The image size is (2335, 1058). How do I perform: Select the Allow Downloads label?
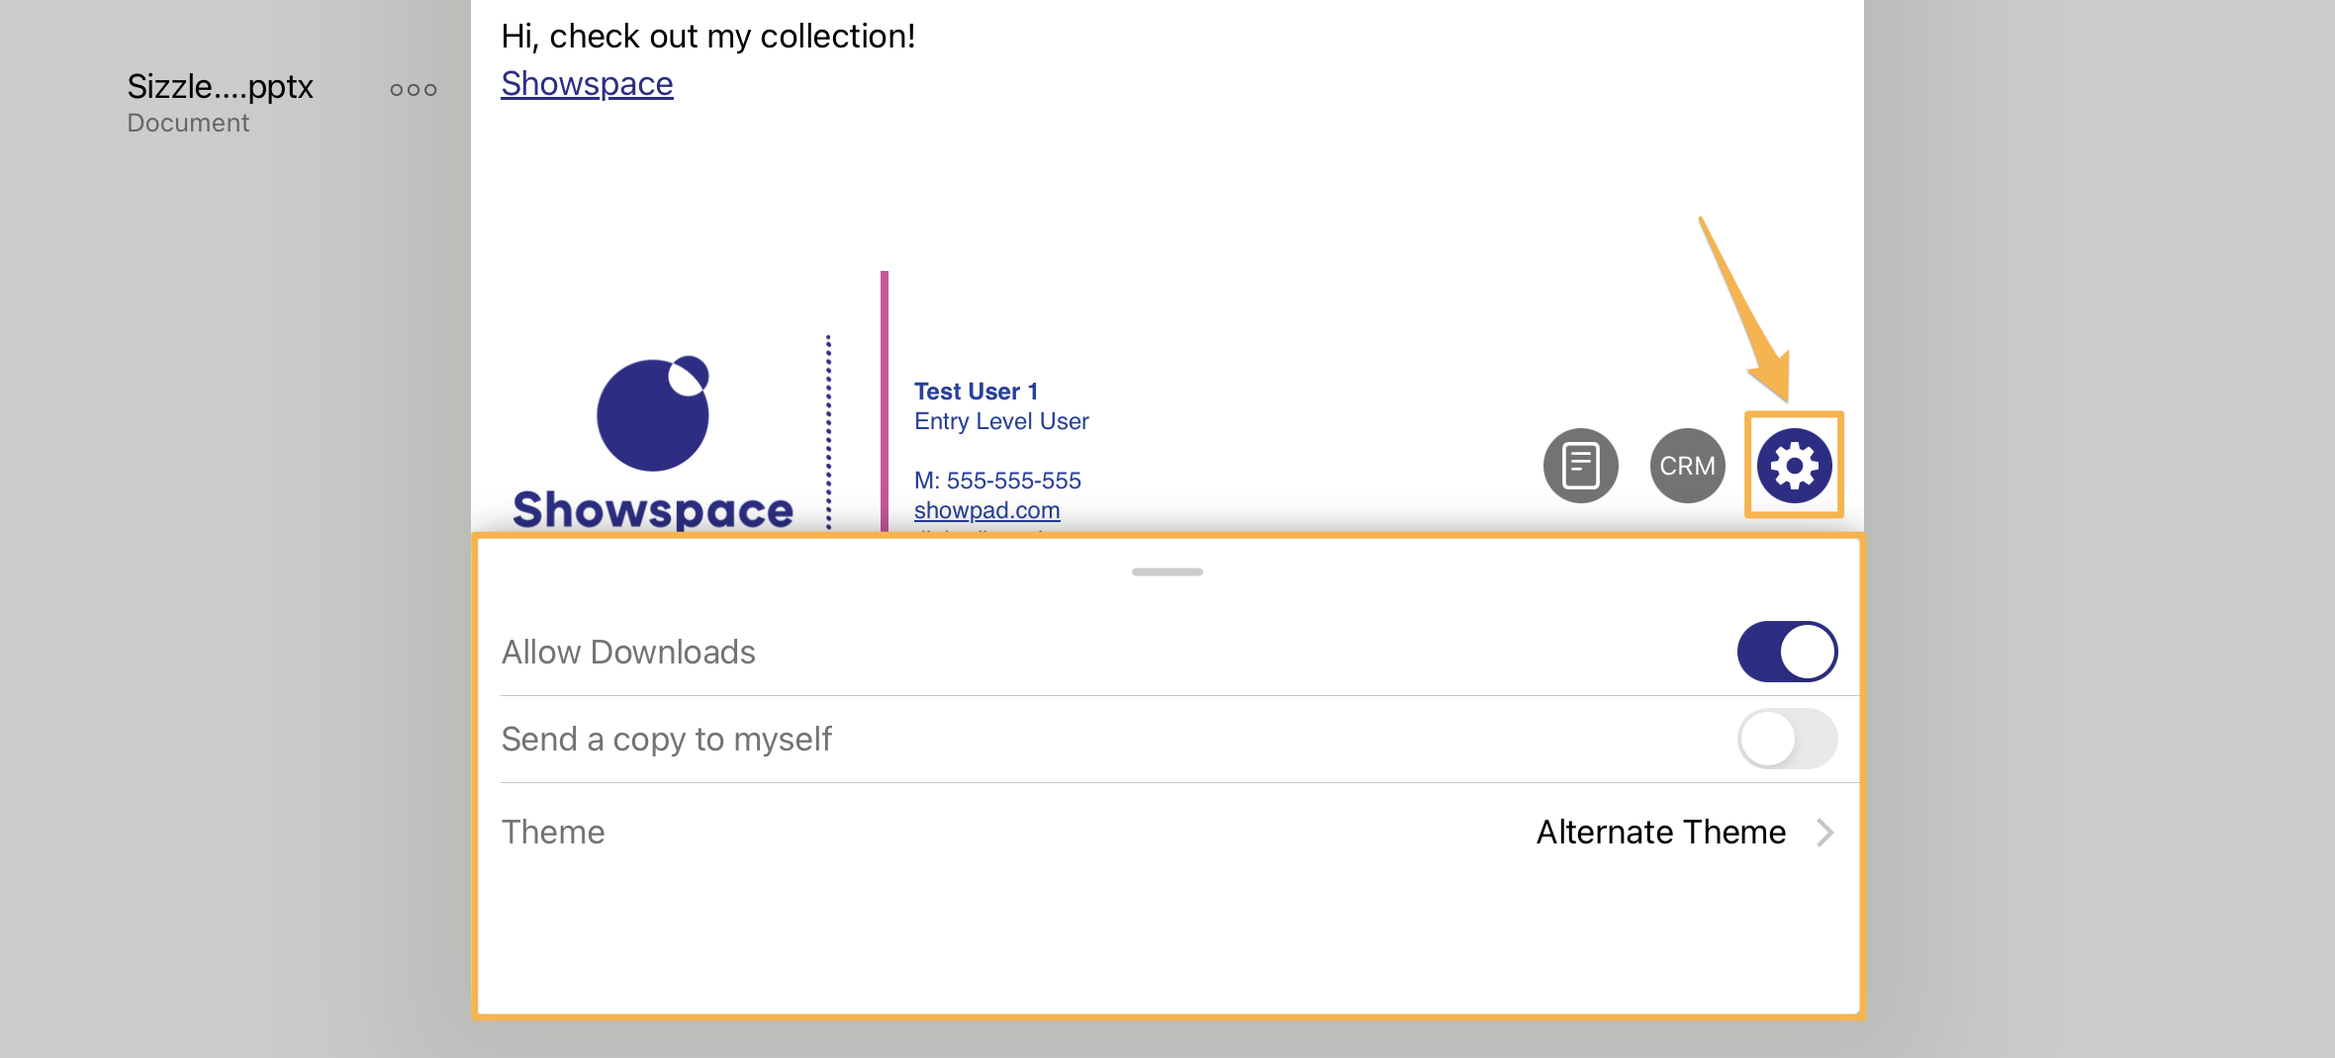pyautogui.click(x=628, y=653)
